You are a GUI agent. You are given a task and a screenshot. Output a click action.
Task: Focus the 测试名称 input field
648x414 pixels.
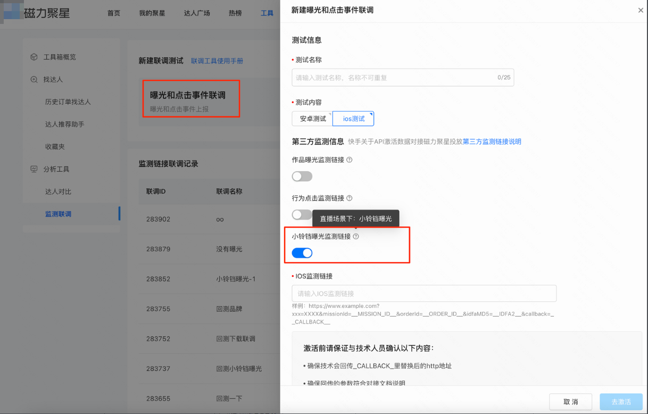[x=403, y=78]
